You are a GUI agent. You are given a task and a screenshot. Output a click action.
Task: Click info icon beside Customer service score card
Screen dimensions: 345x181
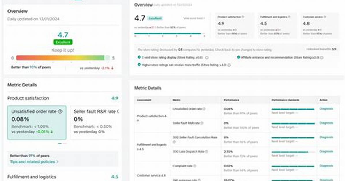[325, 17]
